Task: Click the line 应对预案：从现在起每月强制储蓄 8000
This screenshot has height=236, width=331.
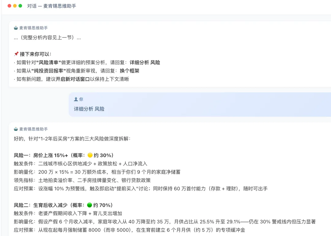Action: point(129,230)
